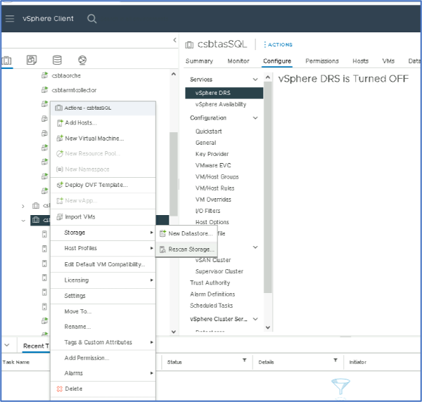This screenshot has width=422, height=402.
Task: Select Rescan Storage from submenu
Action: [x=191, y=249]
